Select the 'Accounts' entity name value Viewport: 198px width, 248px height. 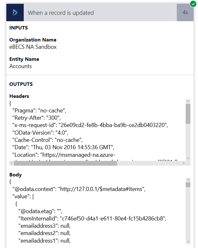point(21,66)
